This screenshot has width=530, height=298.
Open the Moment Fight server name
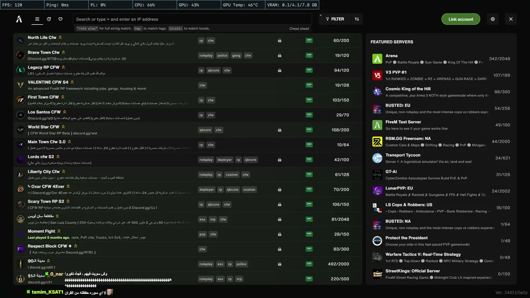41,231
